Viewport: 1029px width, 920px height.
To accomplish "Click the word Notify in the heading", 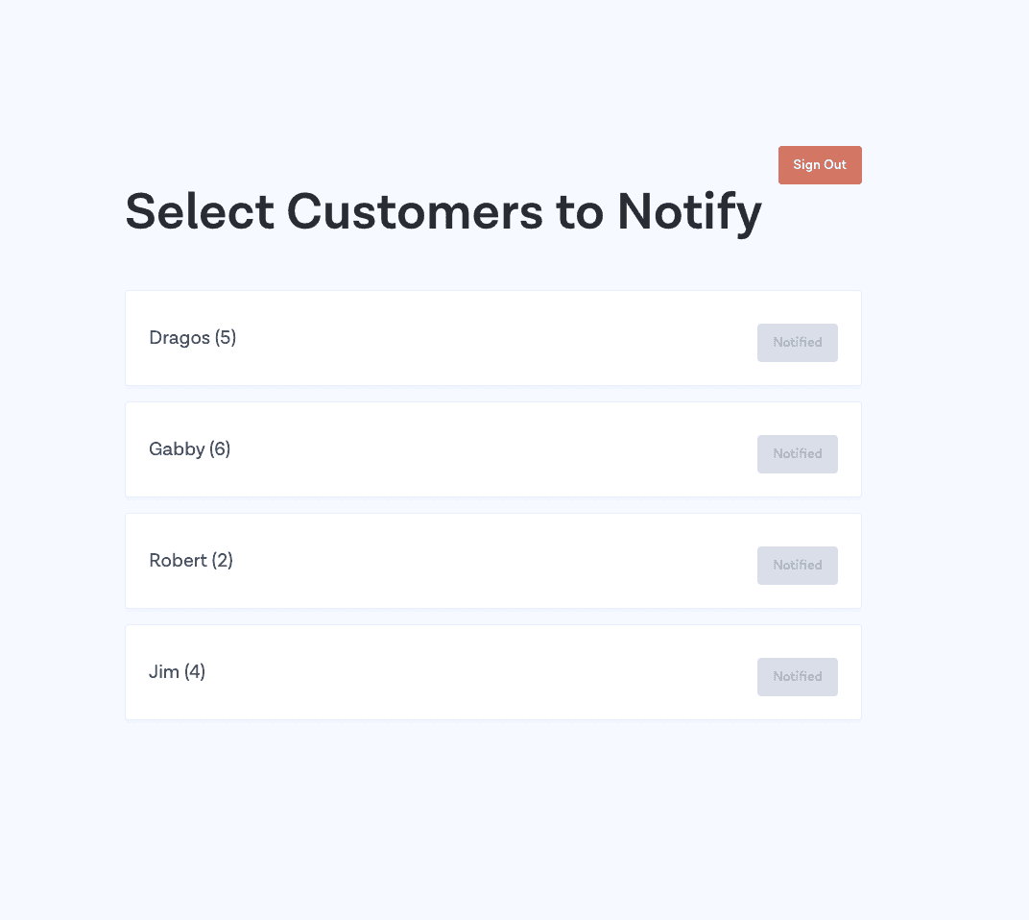I will click(x=689, y=213).
